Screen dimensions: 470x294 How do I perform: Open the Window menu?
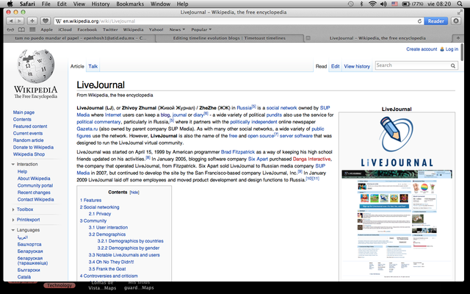pos(160,4)
